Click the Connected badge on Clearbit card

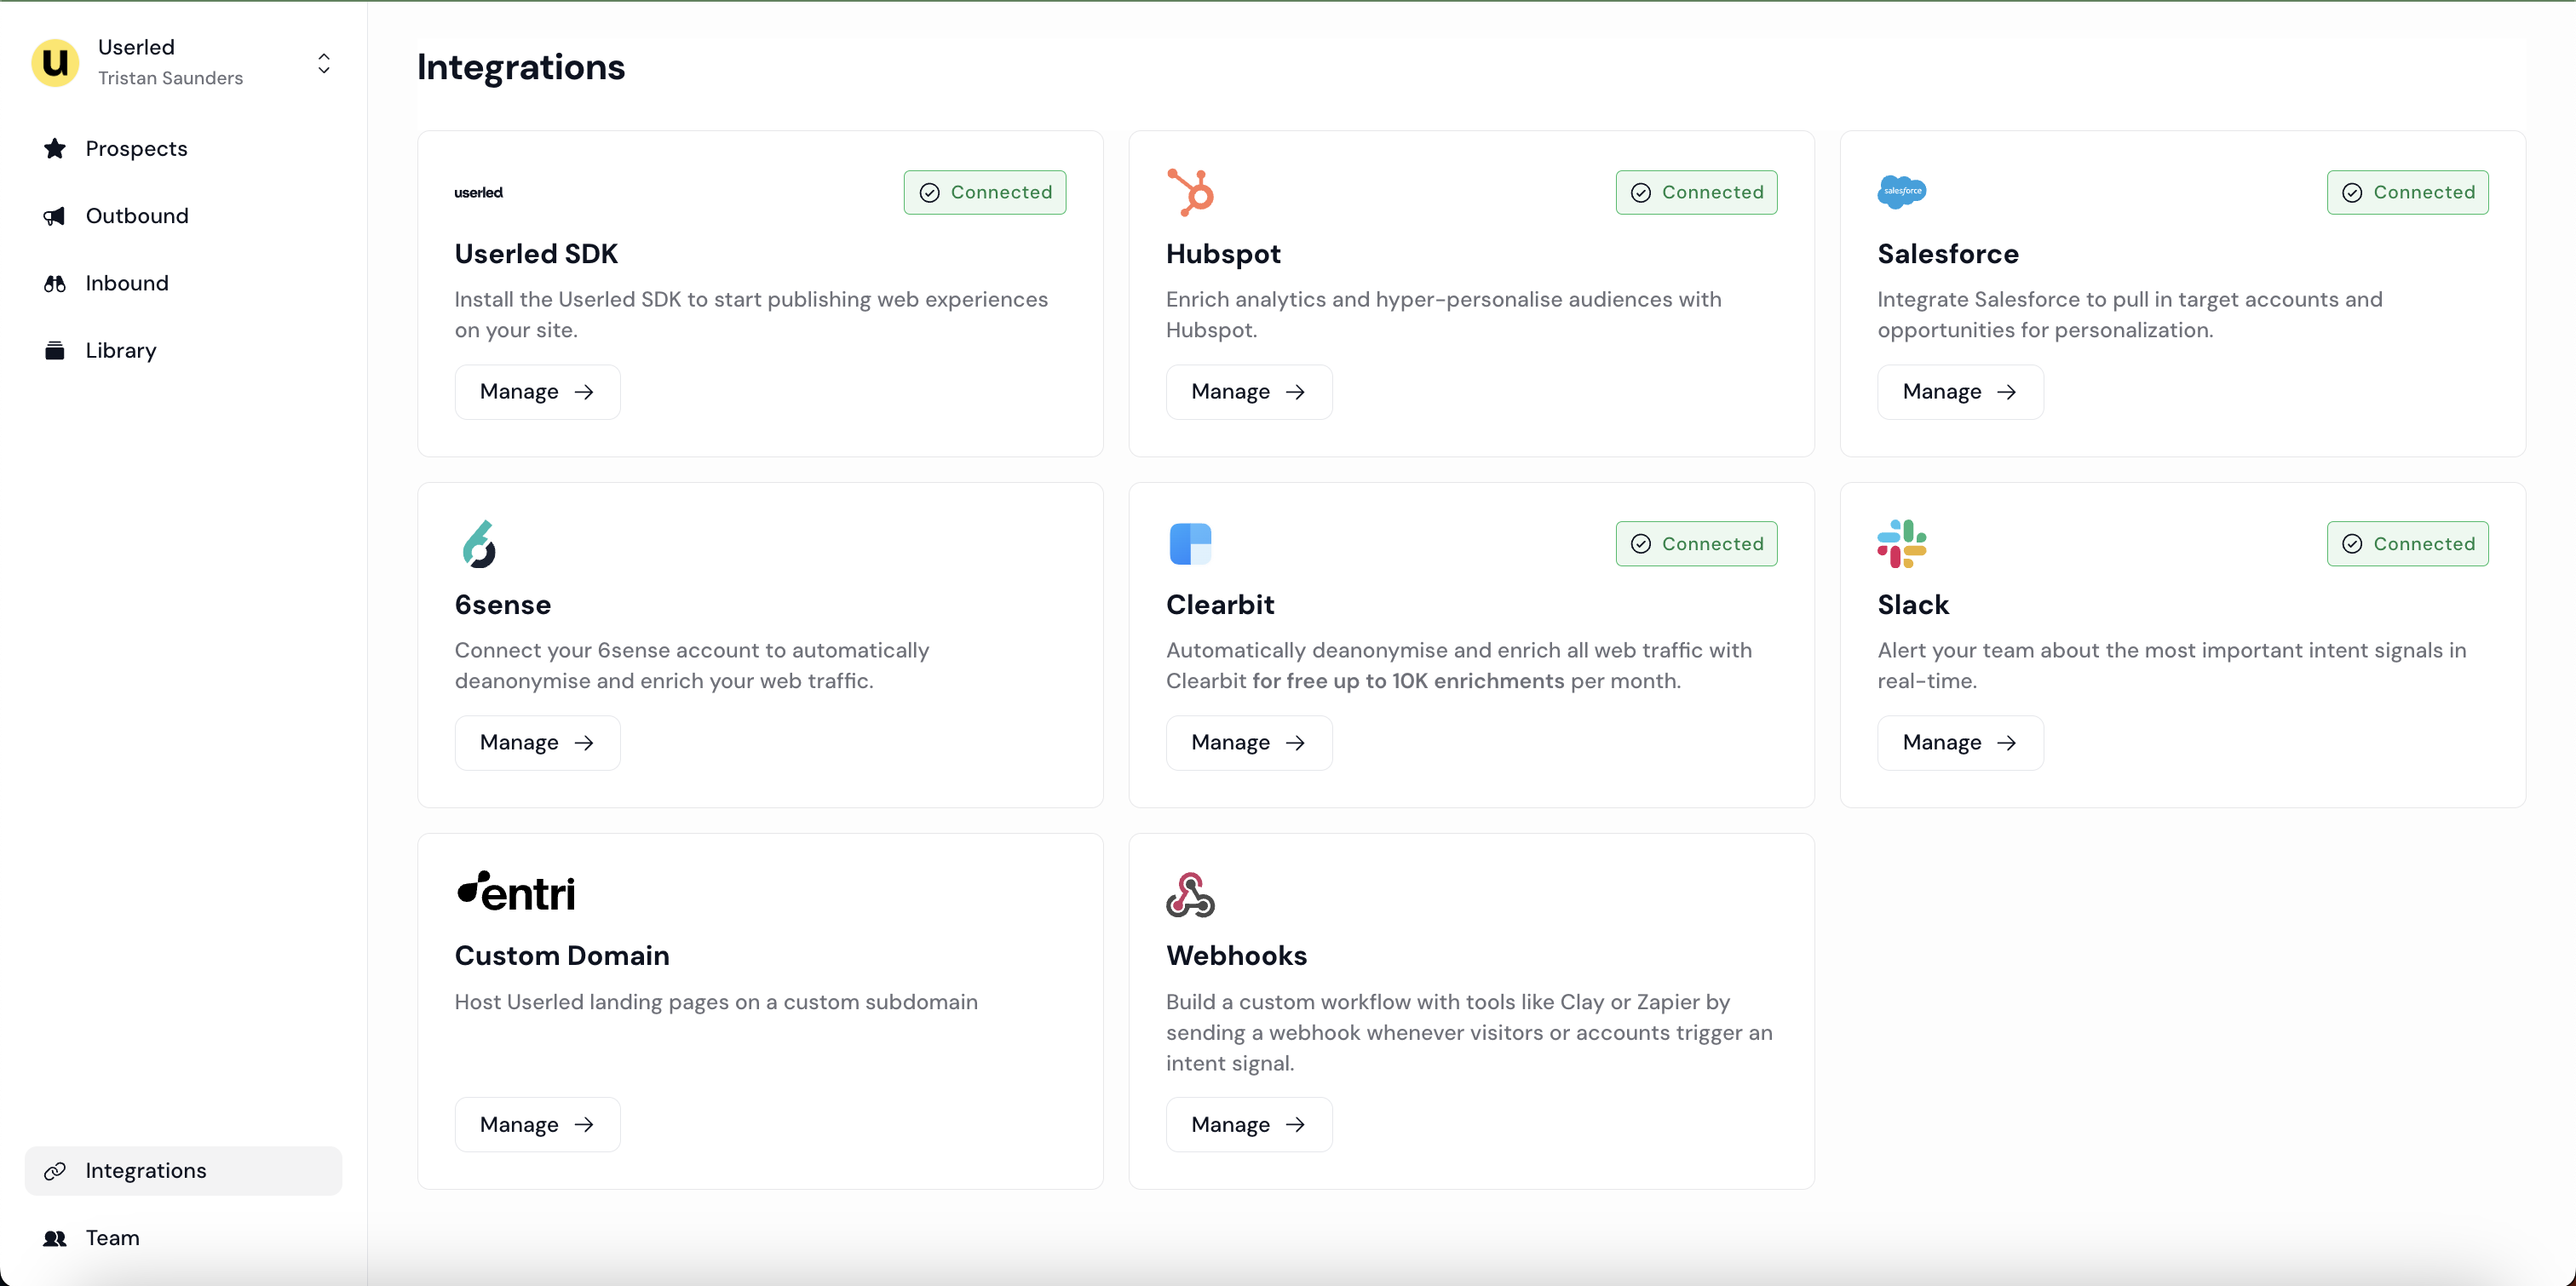1696,544
